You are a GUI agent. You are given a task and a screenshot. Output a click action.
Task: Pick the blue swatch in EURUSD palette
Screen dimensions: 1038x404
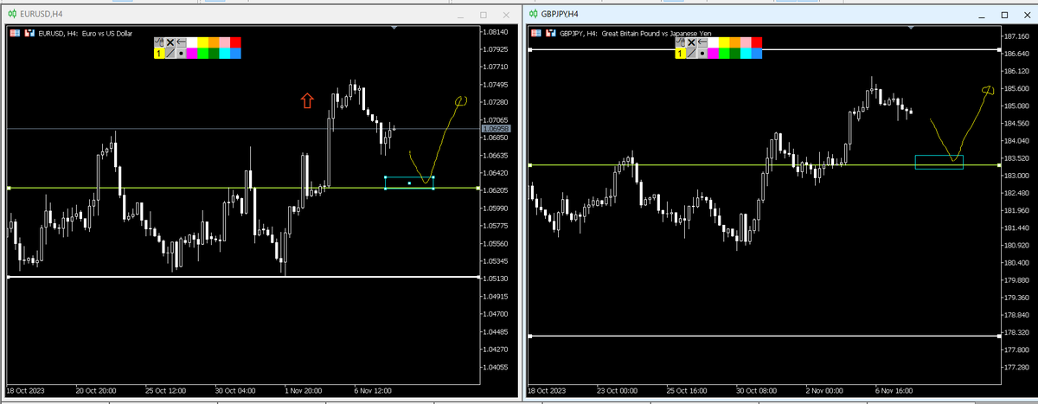point(235,54)
